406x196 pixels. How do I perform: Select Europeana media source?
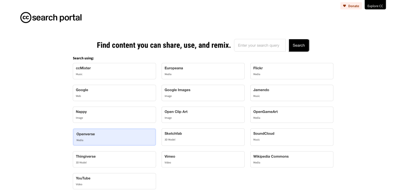(203, 71)
